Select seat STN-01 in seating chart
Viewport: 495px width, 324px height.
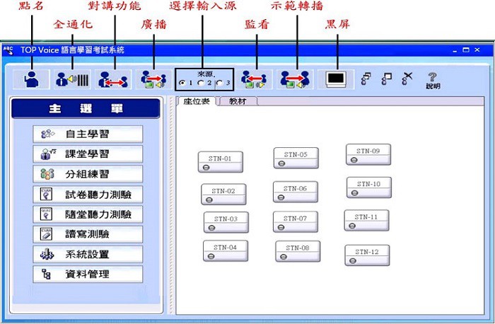tap(219, 162)
